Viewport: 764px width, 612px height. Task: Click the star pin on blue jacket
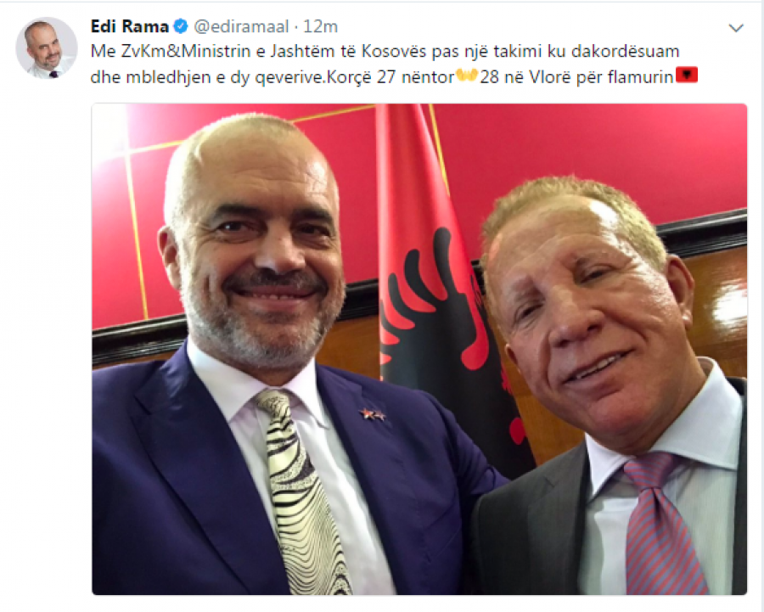click(x=373, y=415)
